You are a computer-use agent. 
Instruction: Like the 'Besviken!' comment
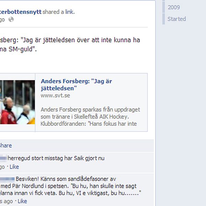[22, 201]
